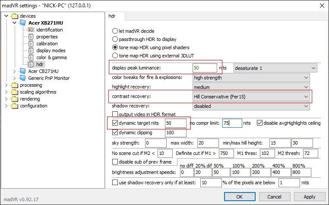Screen dimensions: 329x205
Task: Click the devices folder icon
Action: click(x=15, y=16)
